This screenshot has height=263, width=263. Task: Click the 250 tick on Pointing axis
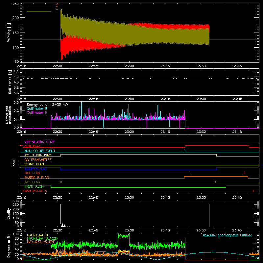[15, 4]
